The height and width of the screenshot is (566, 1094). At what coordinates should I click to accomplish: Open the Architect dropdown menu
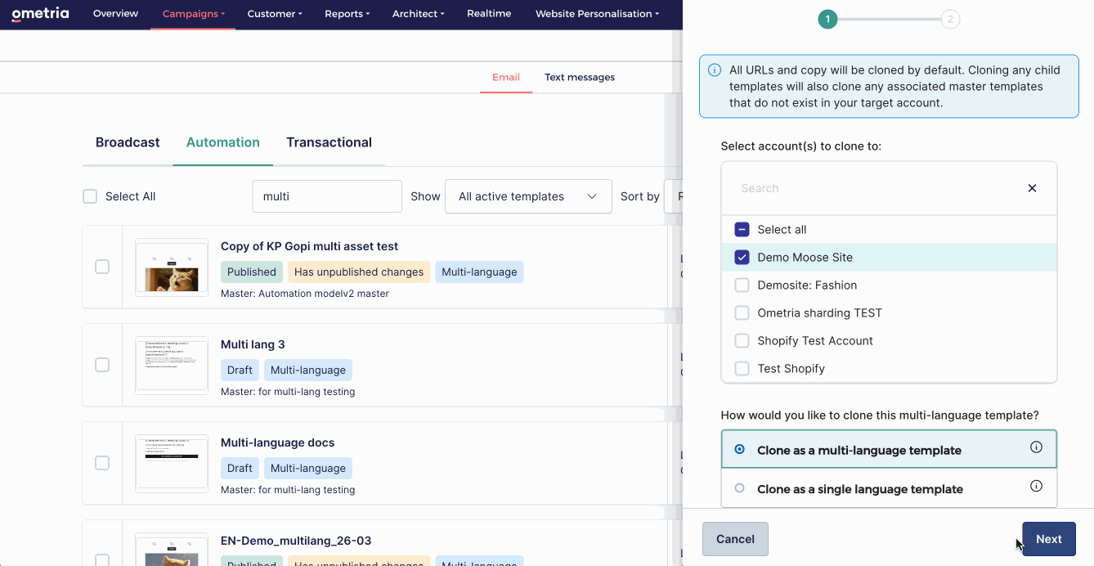coord(418,14)
